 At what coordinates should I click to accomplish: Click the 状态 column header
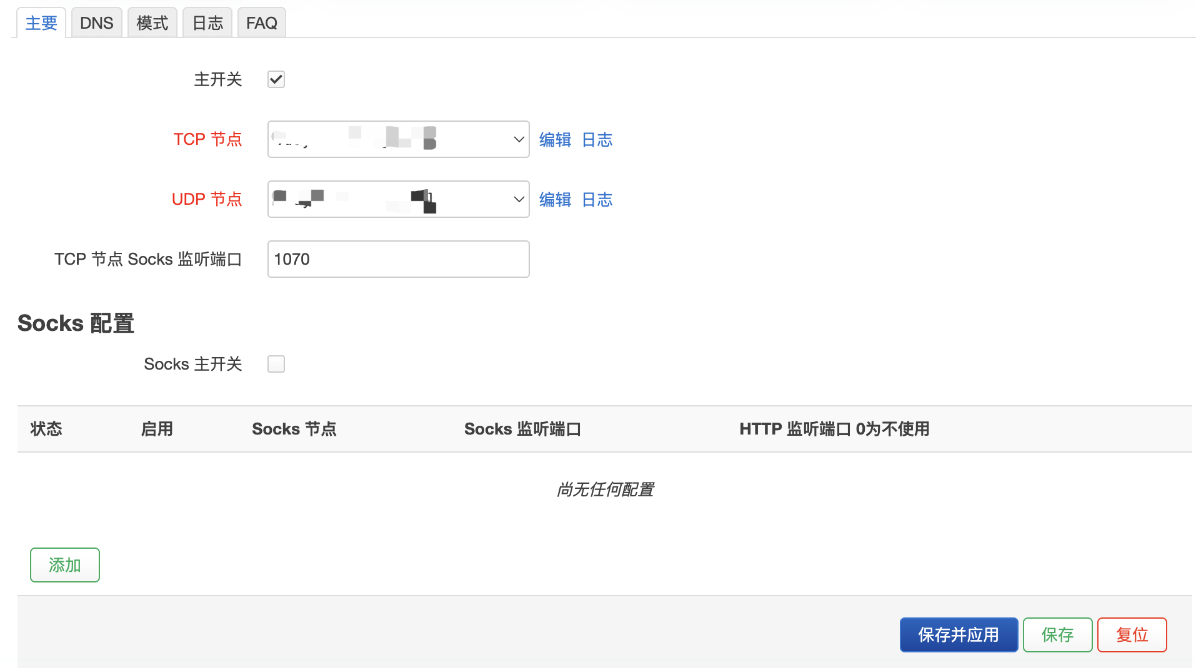click(46, 429)
